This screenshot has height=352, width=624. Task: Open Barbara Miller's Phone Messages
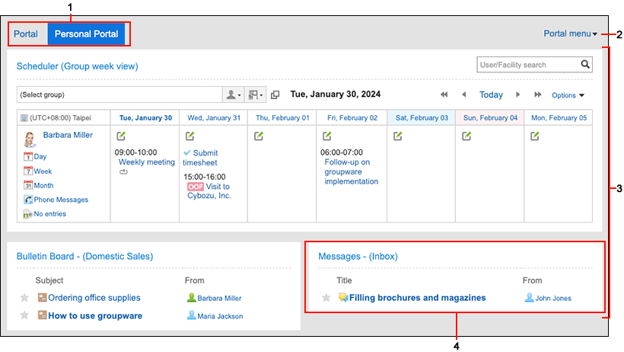tap(61, 200)
